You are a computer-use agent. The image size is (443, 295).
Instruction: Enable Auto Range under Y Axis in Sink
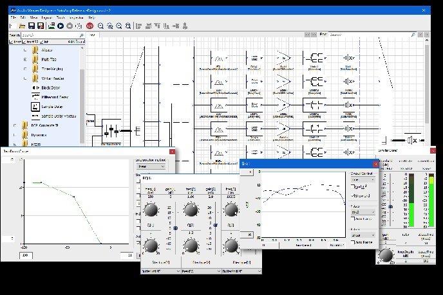pos(353,219)
